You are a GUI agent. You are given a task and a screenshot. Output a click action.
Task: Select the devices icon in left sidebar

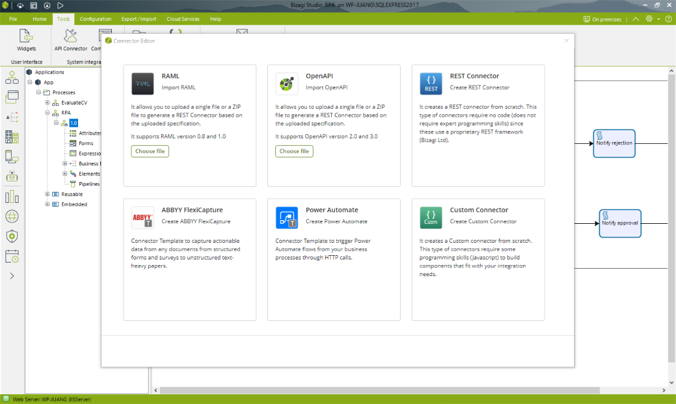[x=12, y=157]
